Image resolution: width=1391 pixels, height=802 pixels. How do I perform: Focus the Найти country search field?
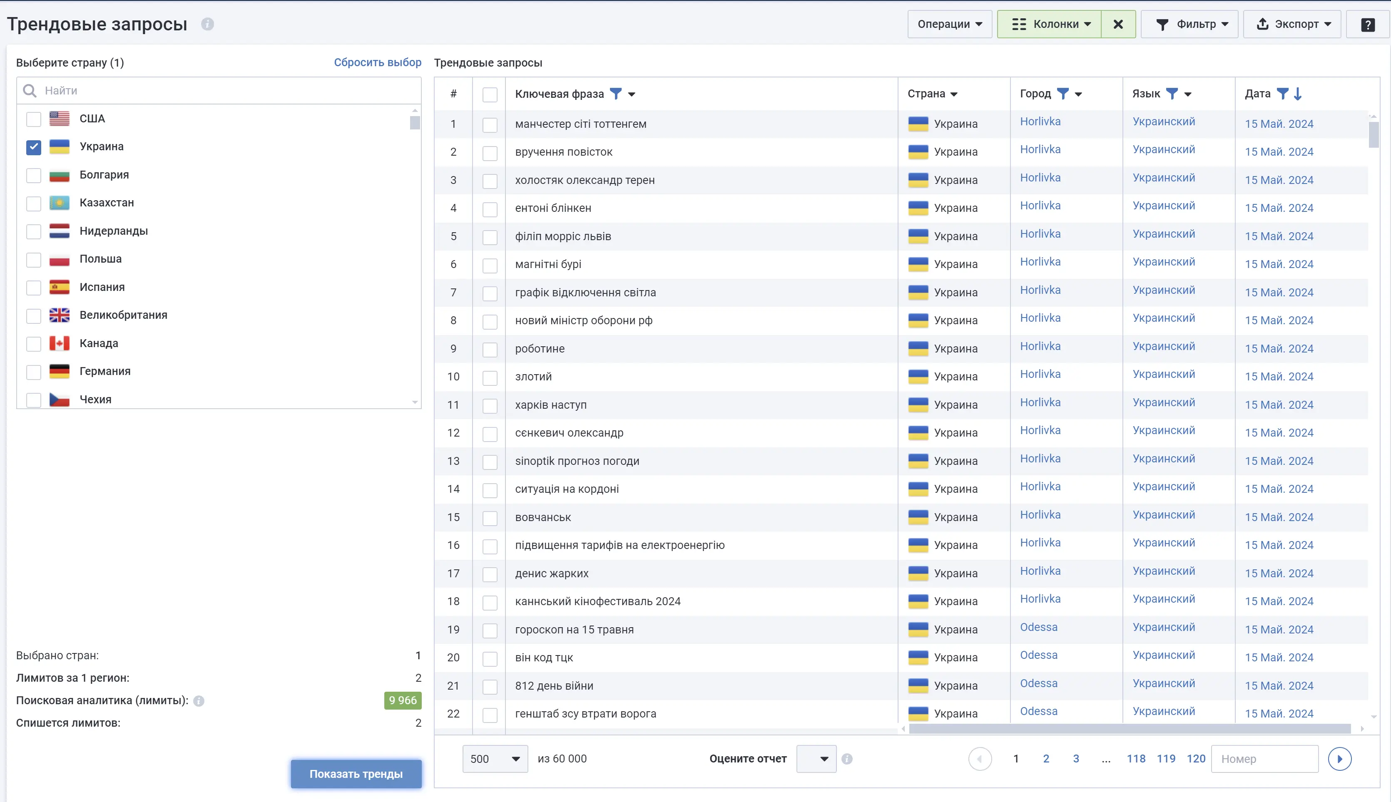click(219, 91)
